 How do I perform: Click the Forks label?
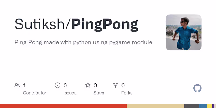(x=127, y=93)
